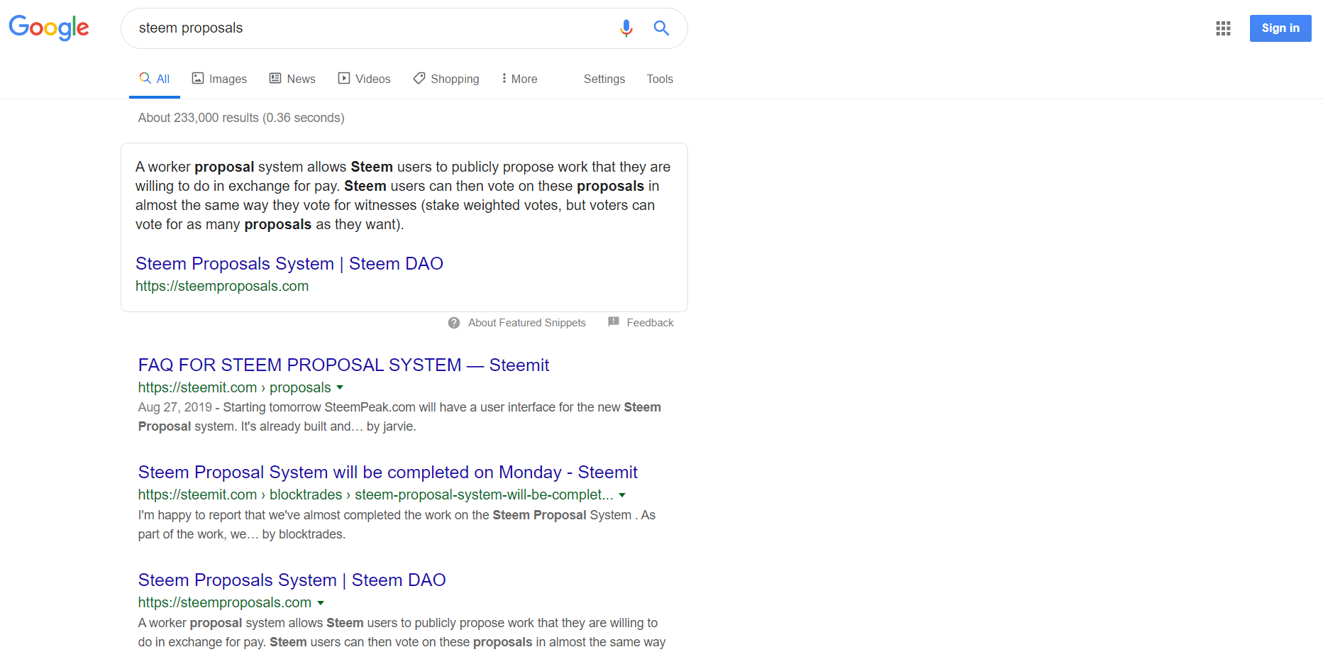Click the Google logo
Screen dimensions: 1323x652
tap(49, 28)
